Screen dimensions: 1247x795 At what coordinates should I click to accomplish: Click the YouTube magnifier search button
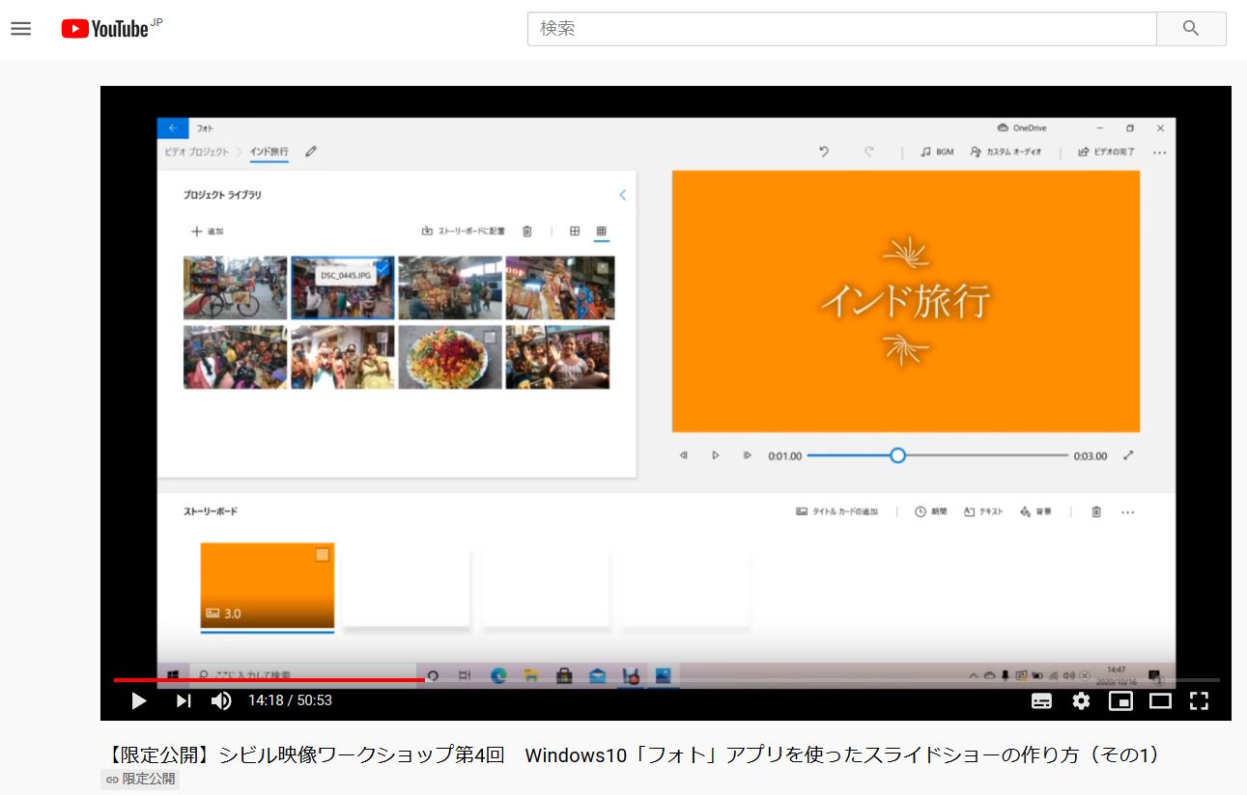point(1191,29)
